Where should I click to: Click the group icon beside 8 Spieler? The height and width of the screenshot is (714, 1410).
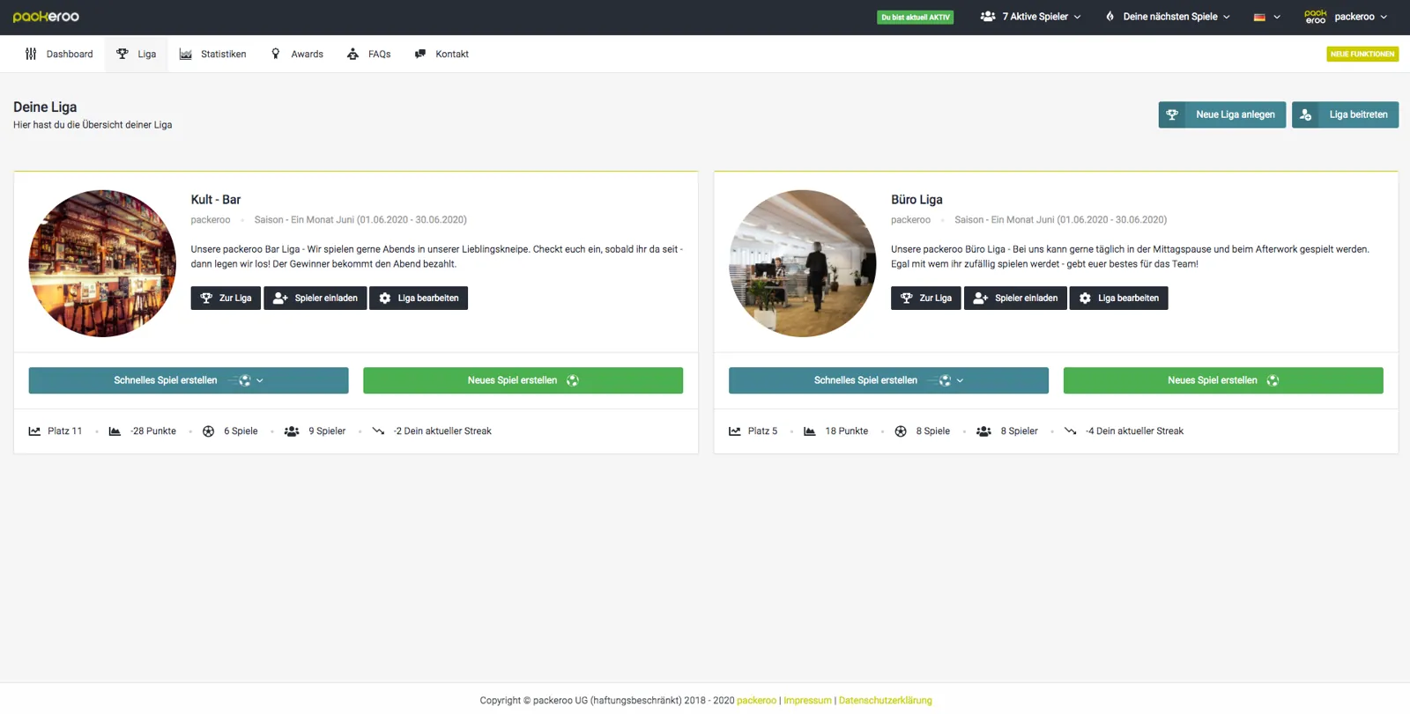[984, 431]
